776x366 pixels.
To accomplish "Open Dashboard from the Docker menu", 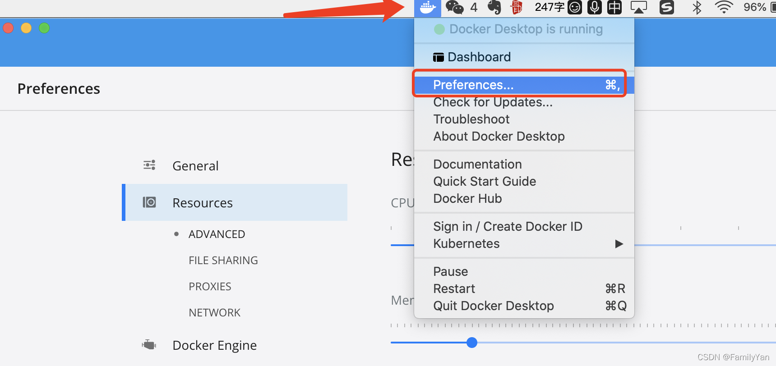I will [x=524, y=57].
